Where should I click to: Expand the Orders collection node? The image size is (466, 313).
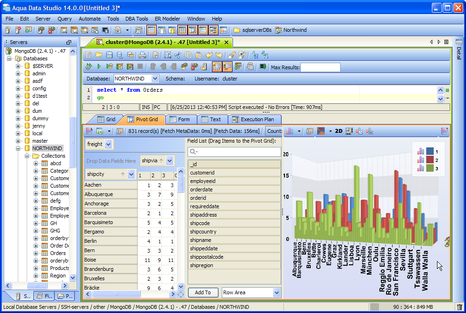36,253
